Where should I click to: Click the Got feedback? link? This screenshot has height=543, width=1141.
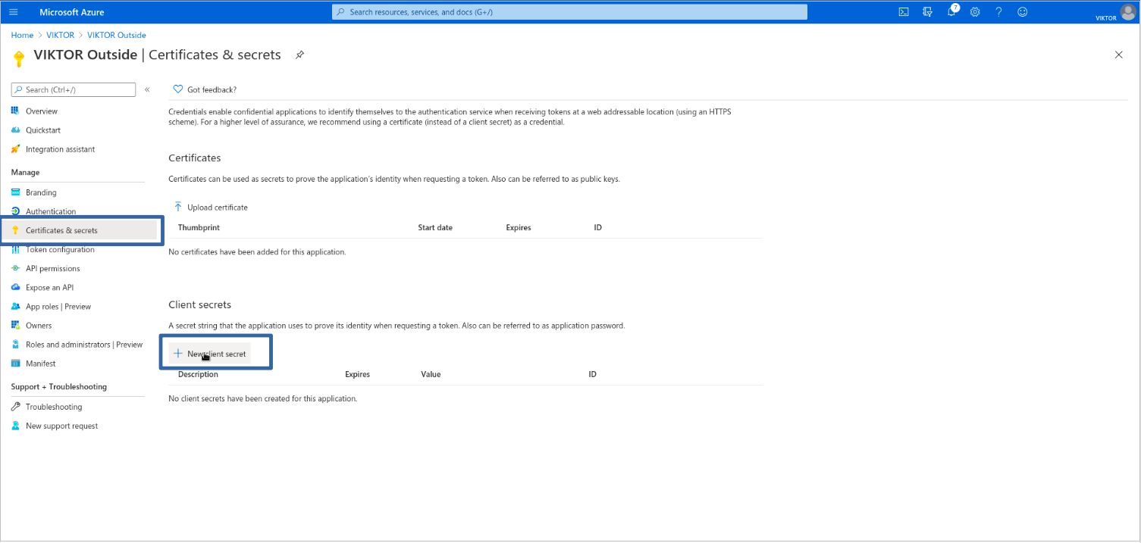212,89
